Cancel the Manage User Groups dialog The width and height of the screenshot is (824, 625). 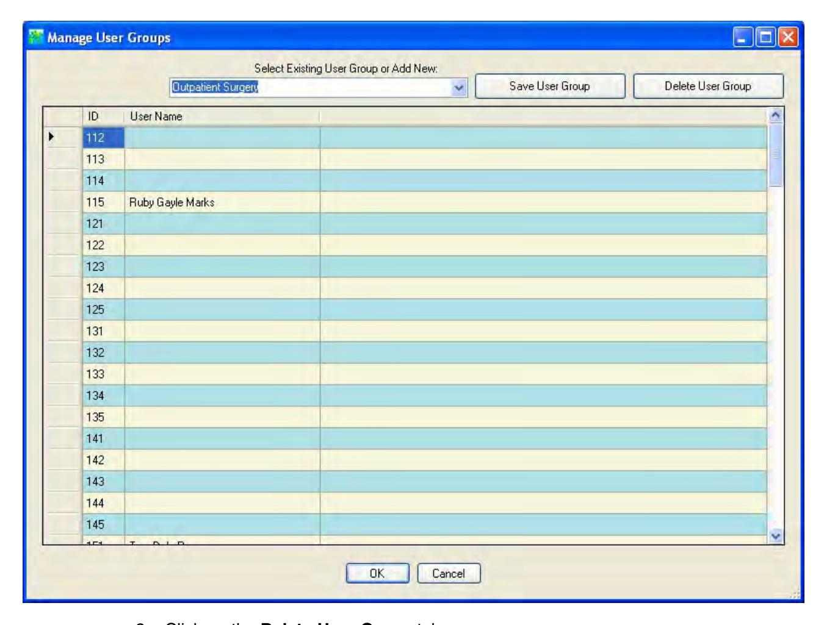click(449, 574)
